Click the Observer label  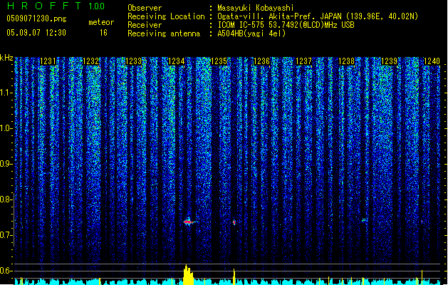click(145, 8)
